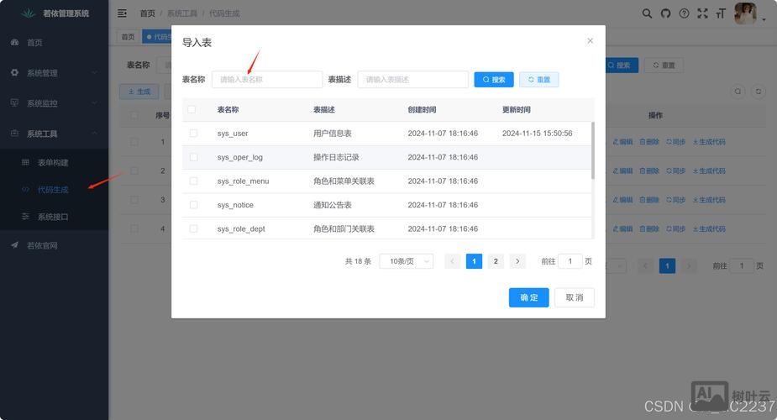777x420 pixels.
Task: Check the sys_oper_log row checkbox
Action: (193, 157)
